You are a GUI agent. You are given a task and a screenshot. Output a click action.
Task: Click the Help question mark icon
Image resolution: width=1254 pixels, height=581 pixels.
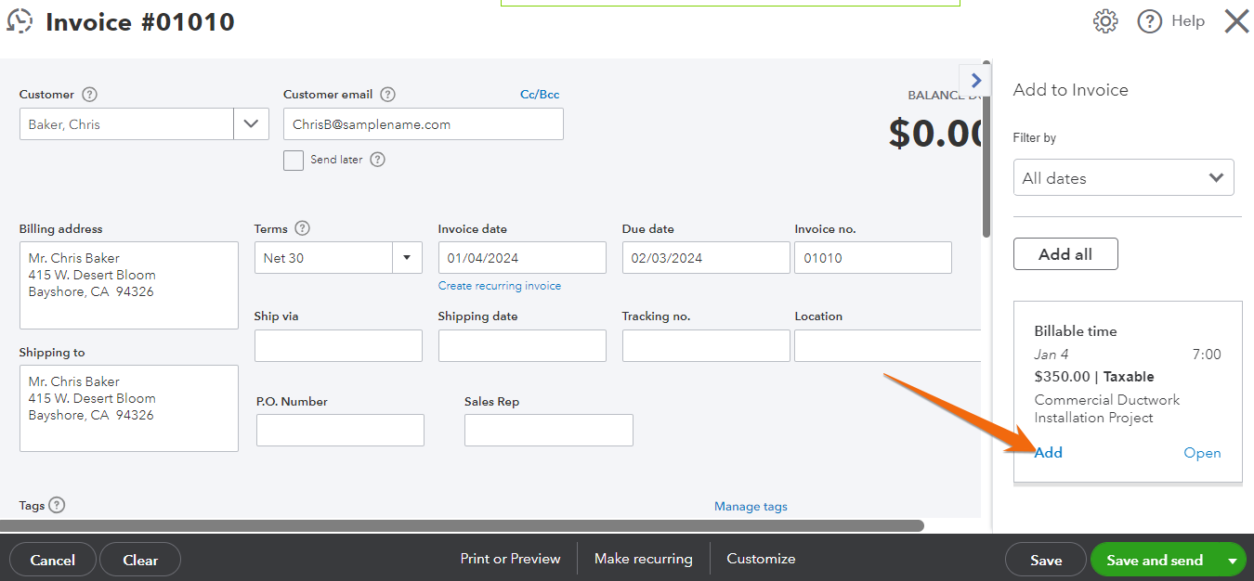pyautogui.click(x=1149, y=20)
